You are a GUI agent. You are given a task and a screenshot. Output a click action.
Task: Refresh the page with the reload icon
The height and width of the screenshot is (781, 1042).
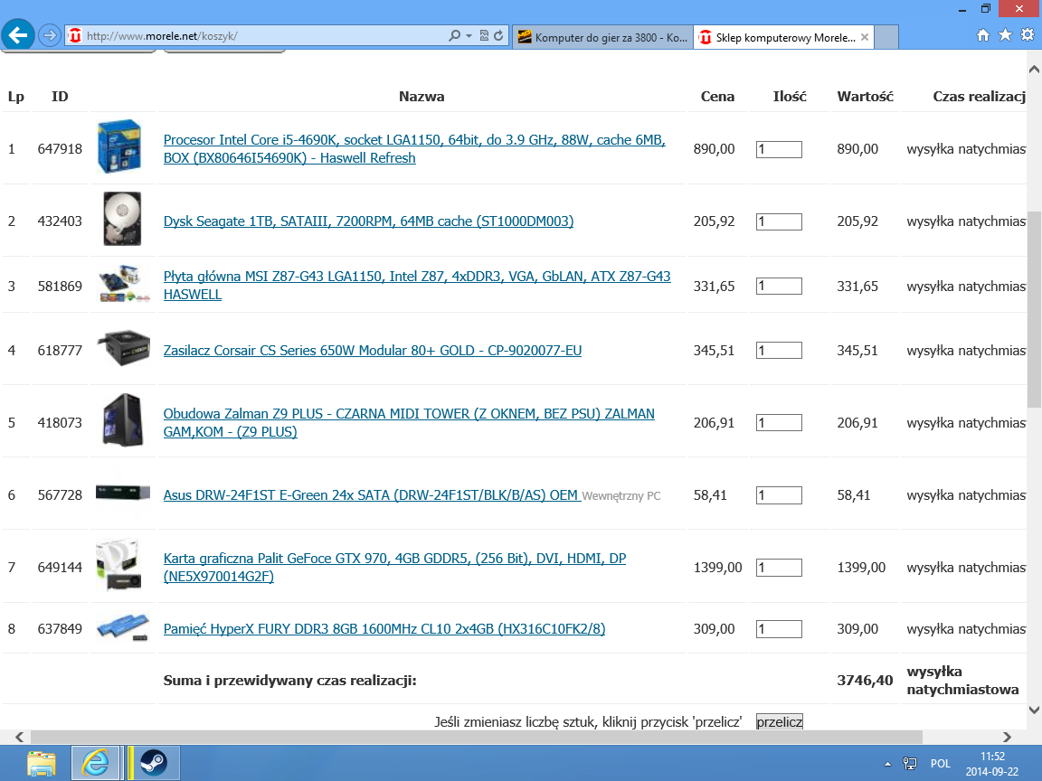(x=498, y=36)
